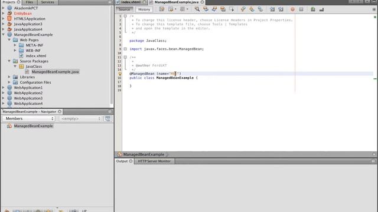Screen dimensions: 378x212
Task: Switch to the Files tab
Action: click(30, 2)
